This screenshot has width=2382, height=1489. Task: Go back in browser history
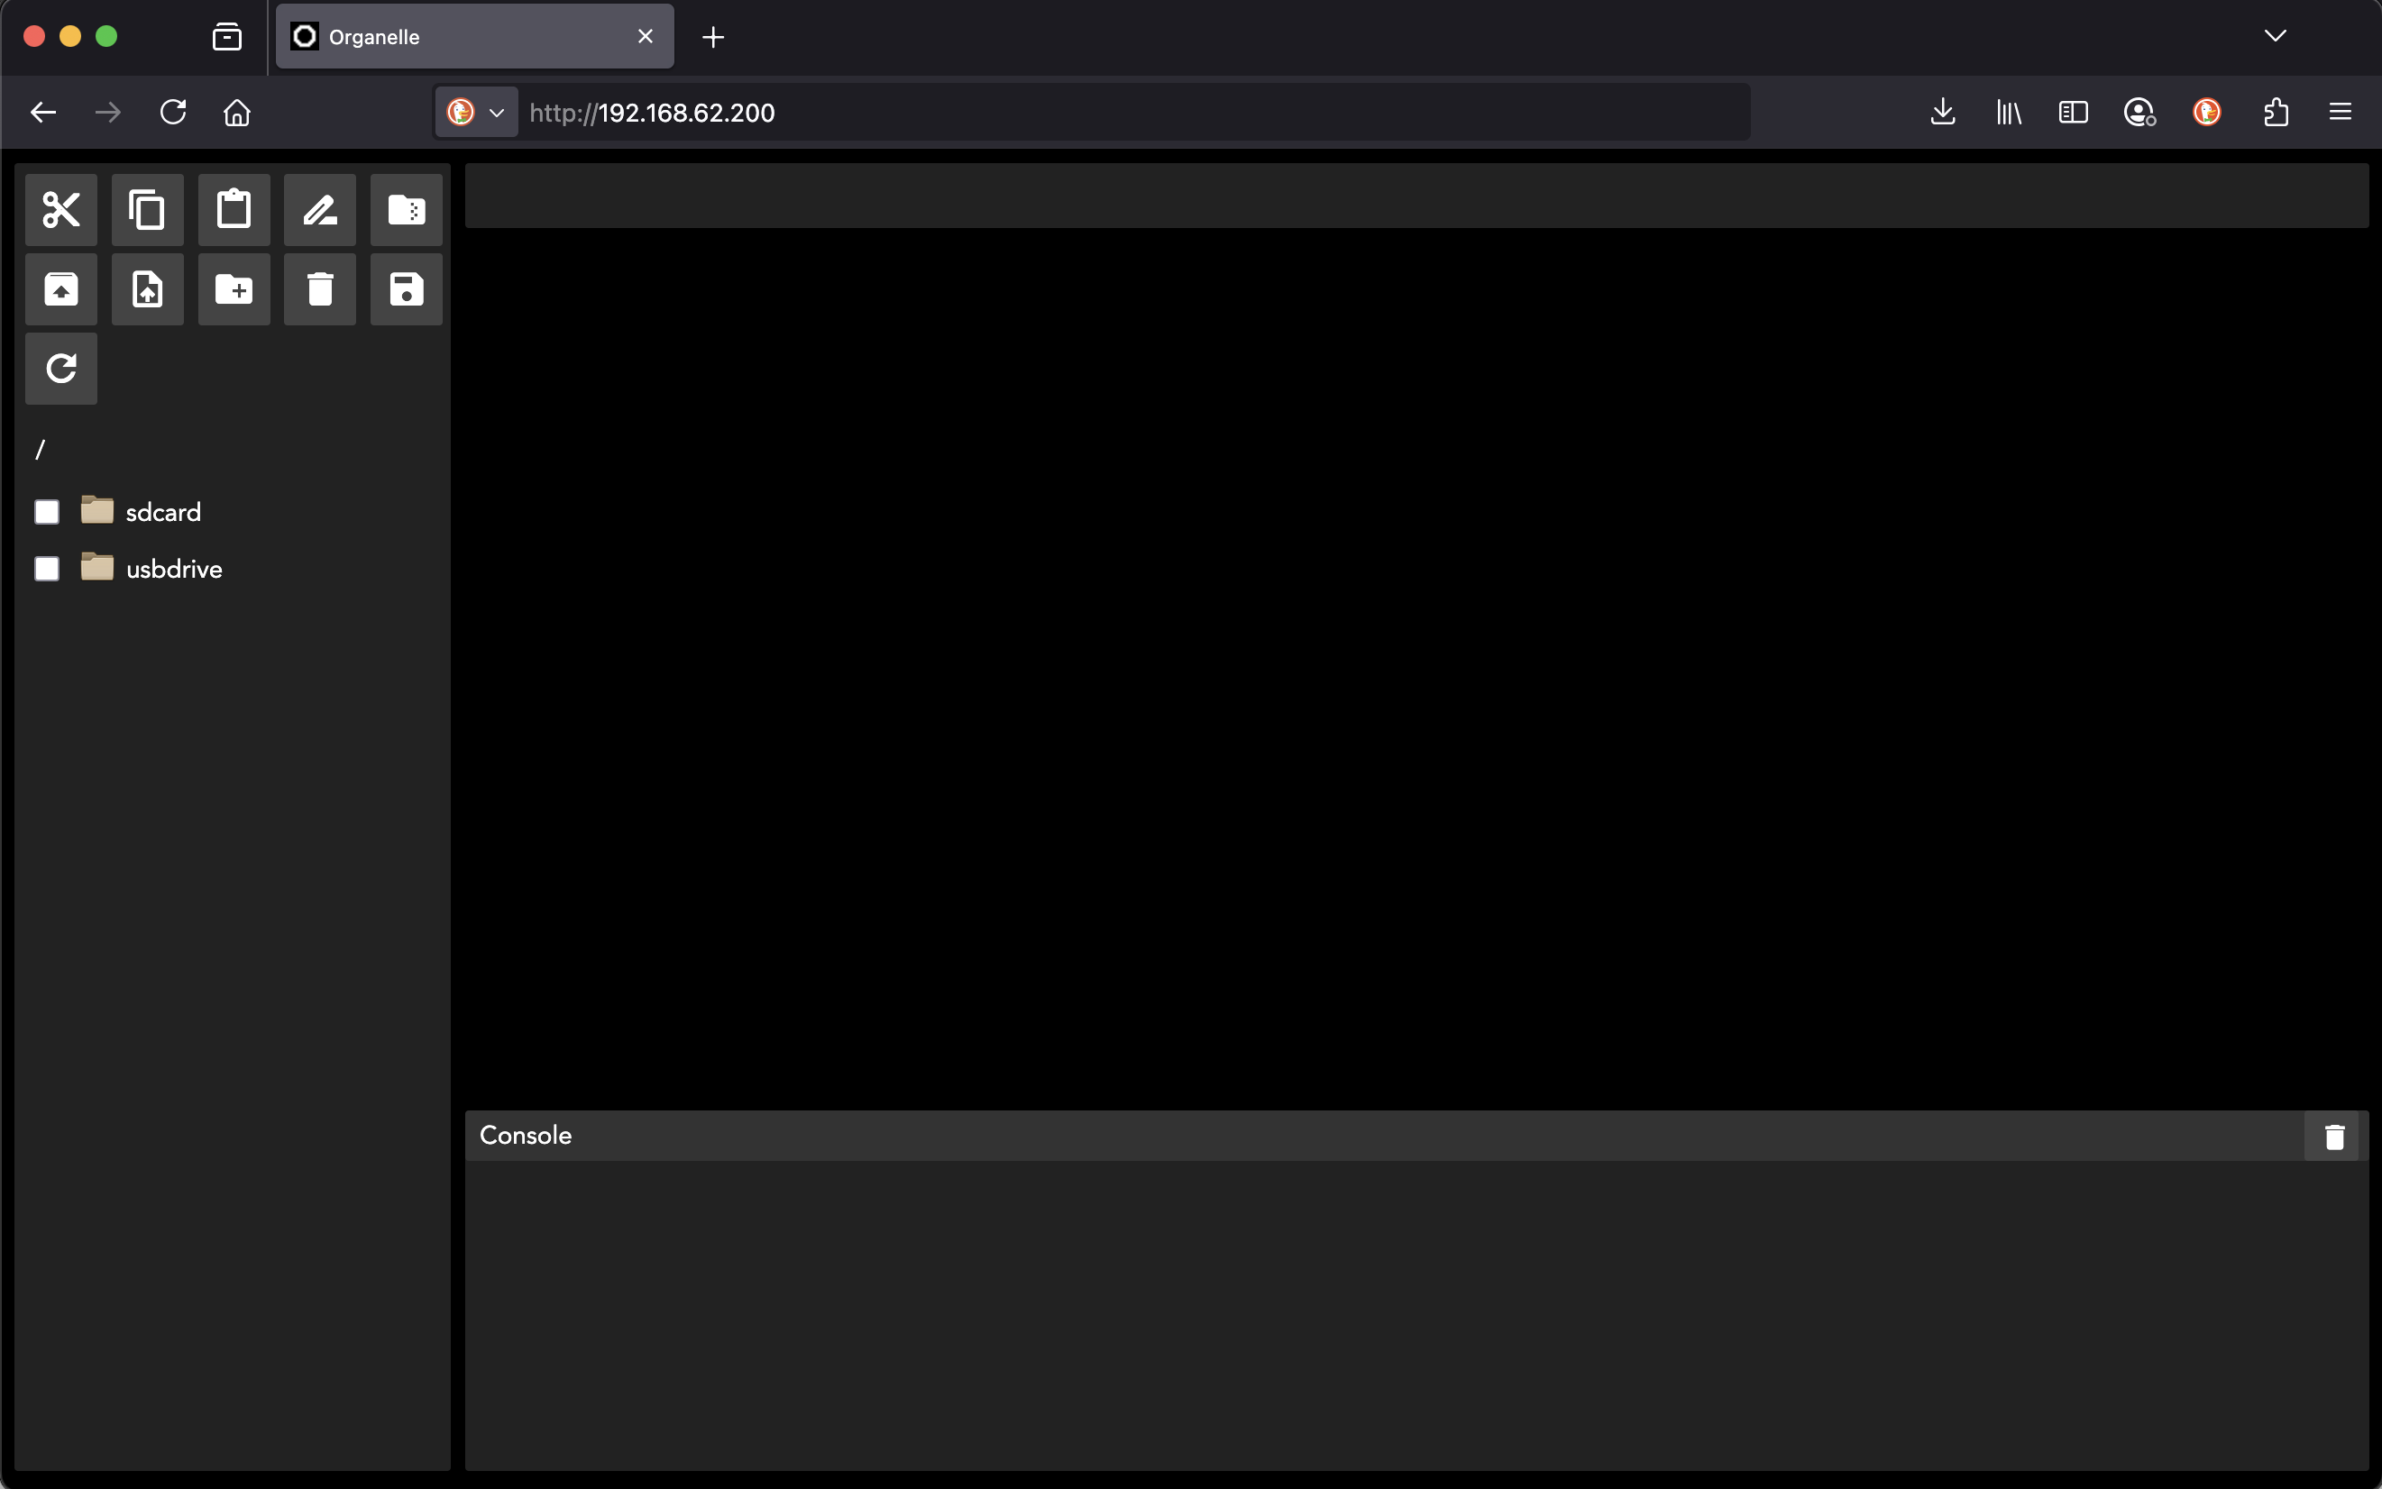point(43,113)
